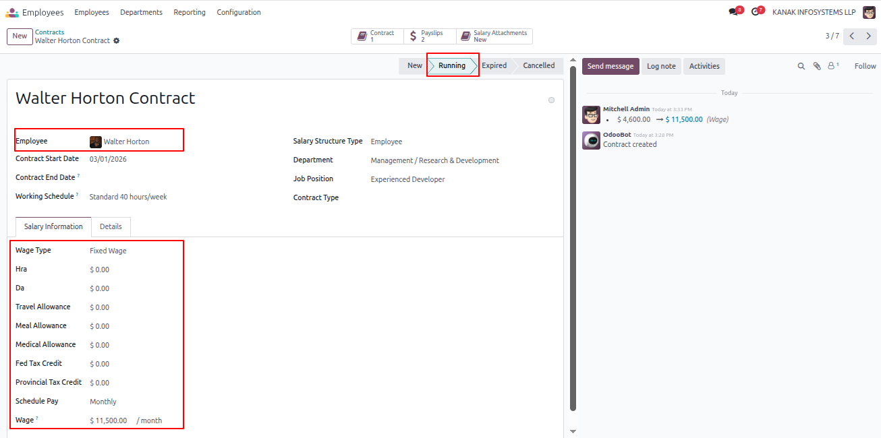The image size is (881, 438).
Task: Edit Meal Allowance amount
Action: click(99, 326)
